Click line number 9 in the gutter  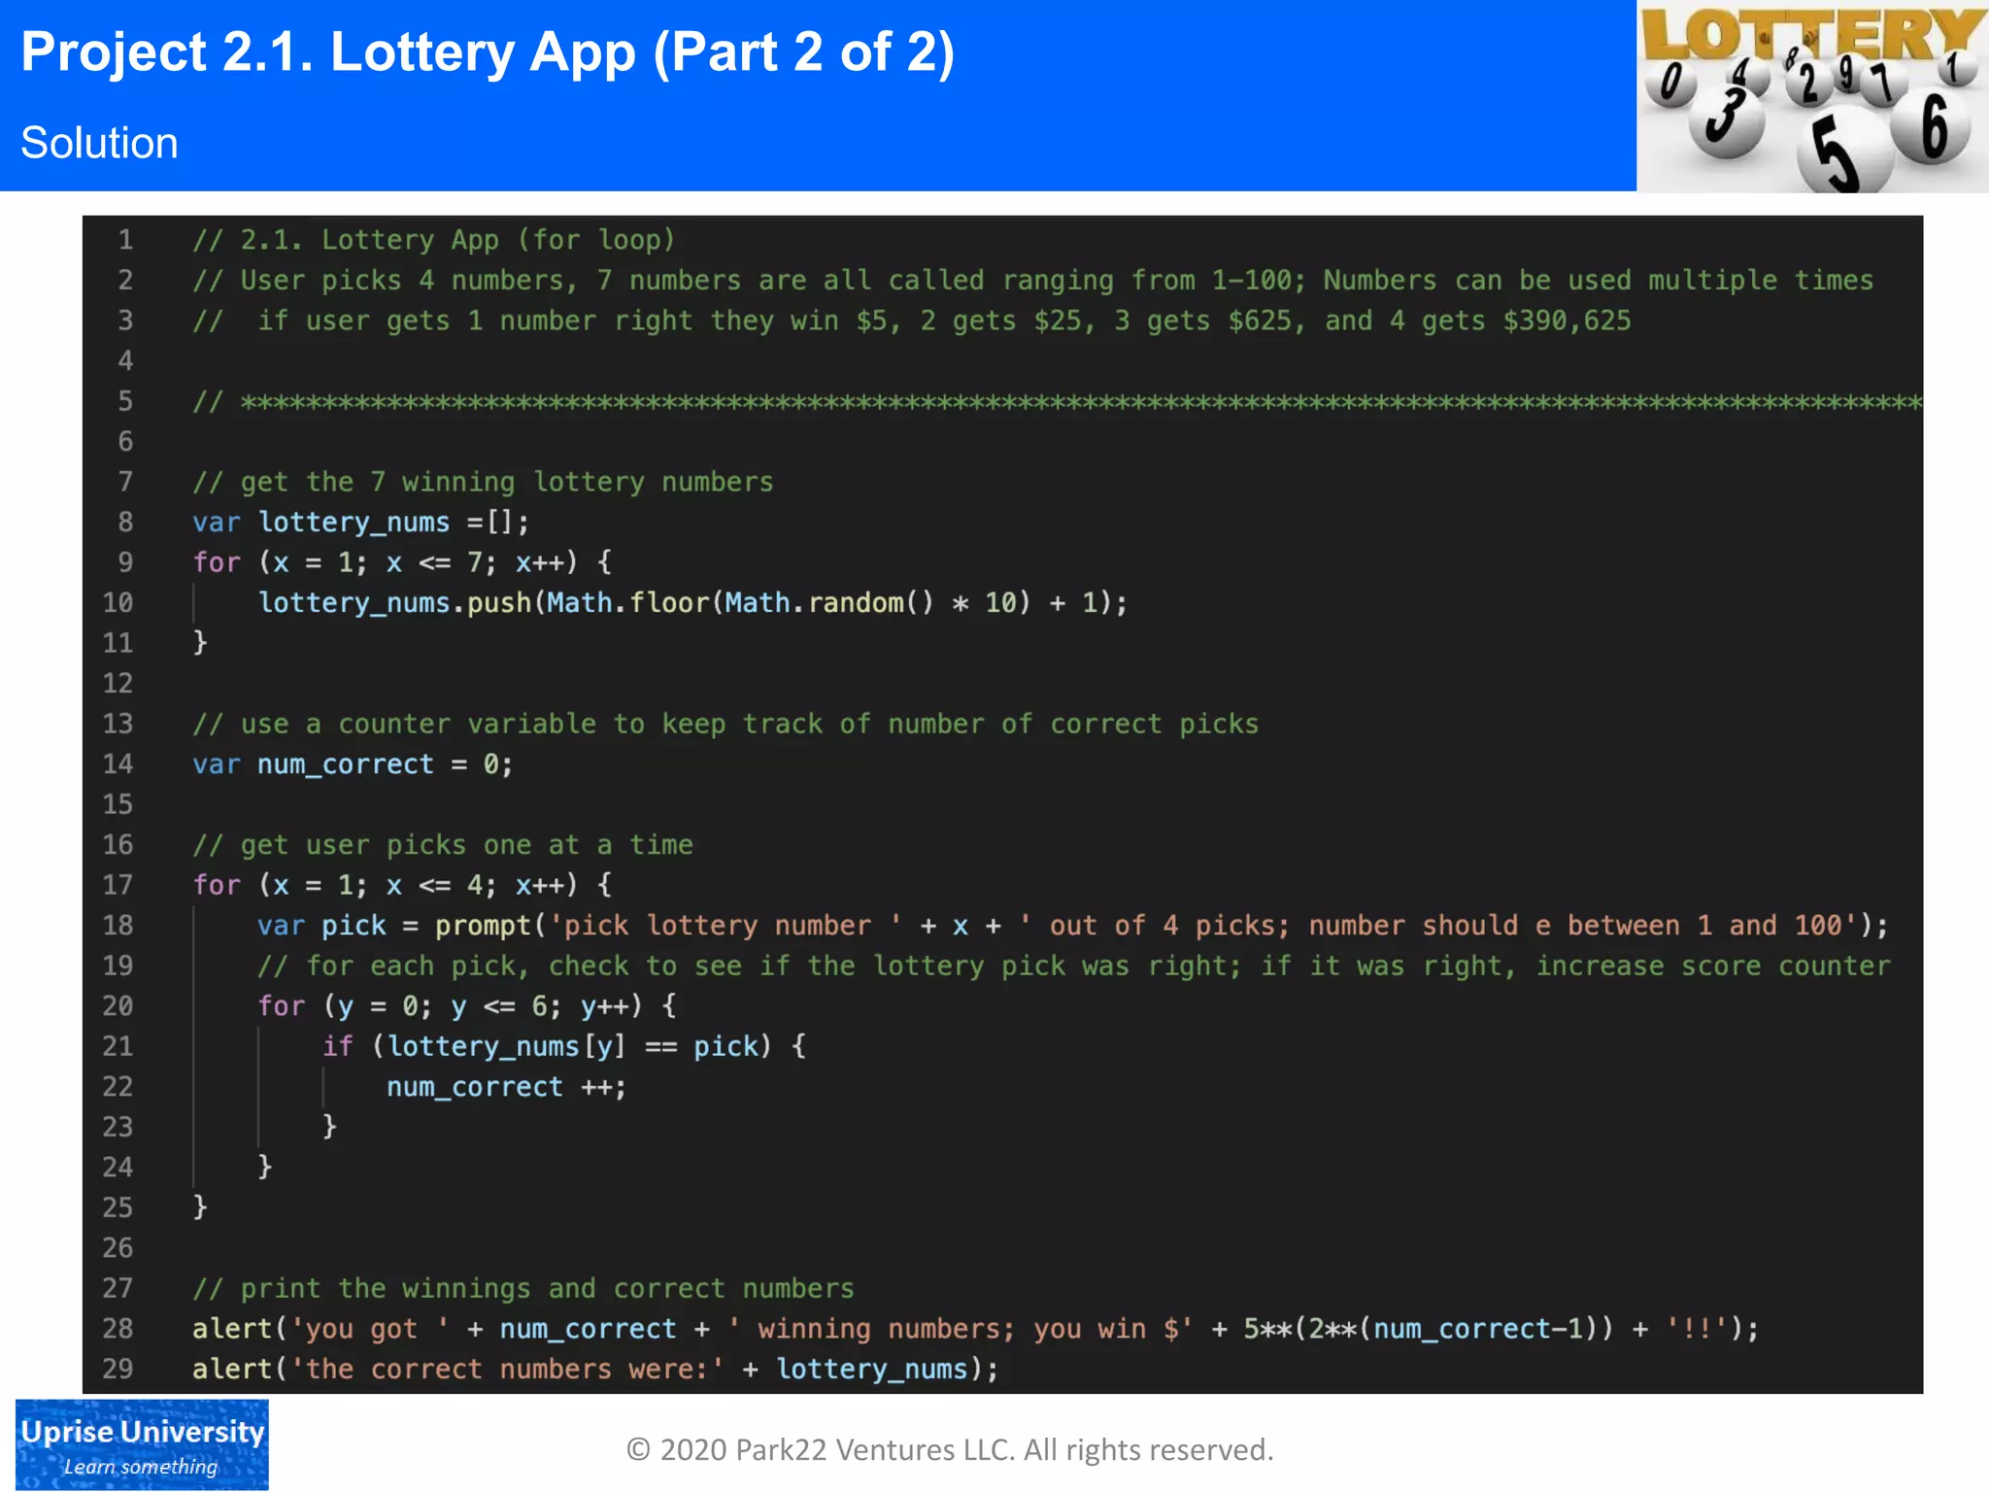point(125,562)
